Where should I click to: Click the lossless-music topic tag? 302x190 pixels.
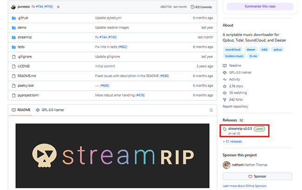234,56
